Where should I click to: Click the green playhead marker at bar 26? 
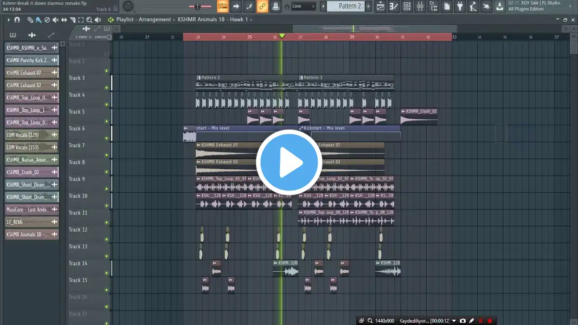tap(282, 36)
